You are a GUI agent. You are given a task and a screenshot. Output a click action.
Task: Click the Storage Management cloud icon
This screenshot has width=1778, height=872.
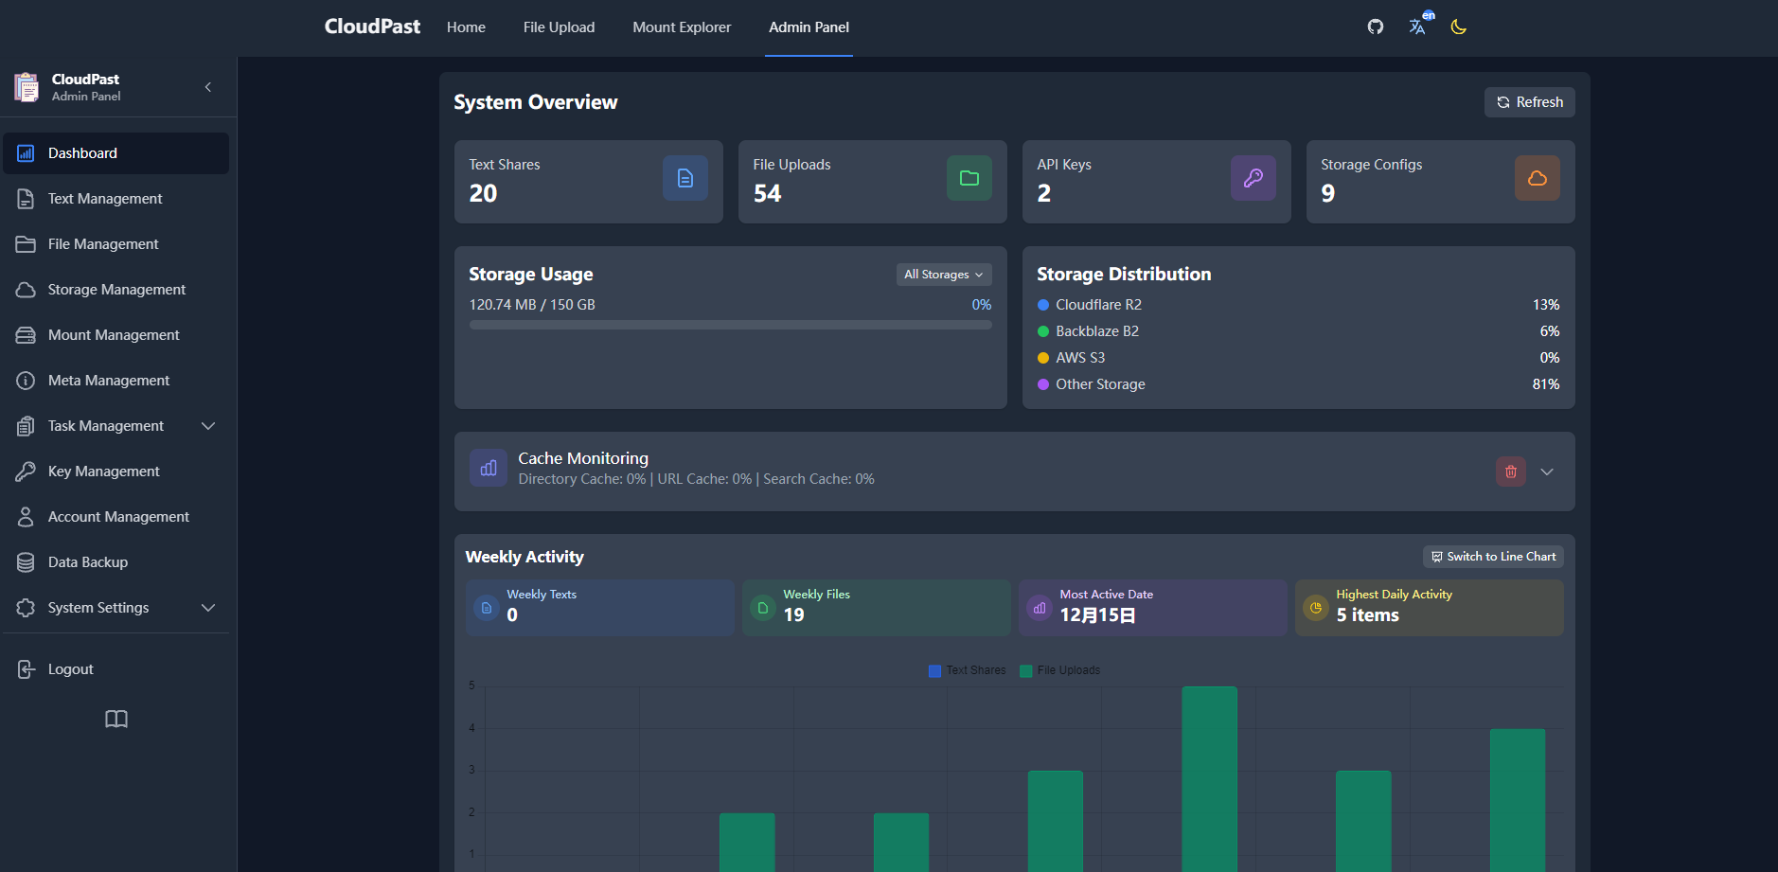(x=26, y=290)
